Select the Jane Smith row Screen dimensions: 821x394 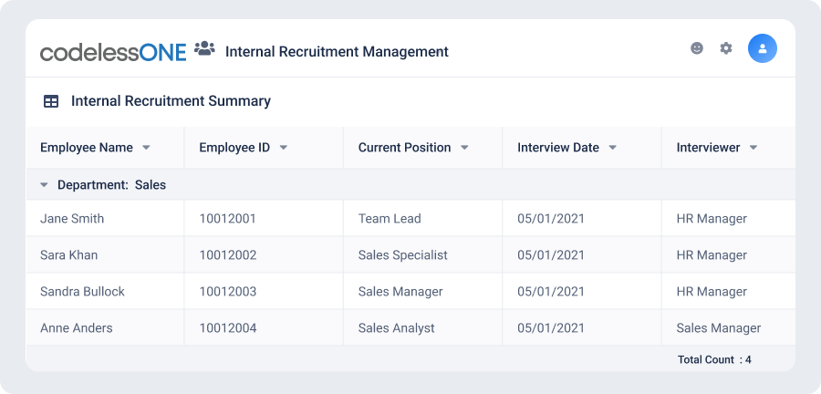(410, 218)
